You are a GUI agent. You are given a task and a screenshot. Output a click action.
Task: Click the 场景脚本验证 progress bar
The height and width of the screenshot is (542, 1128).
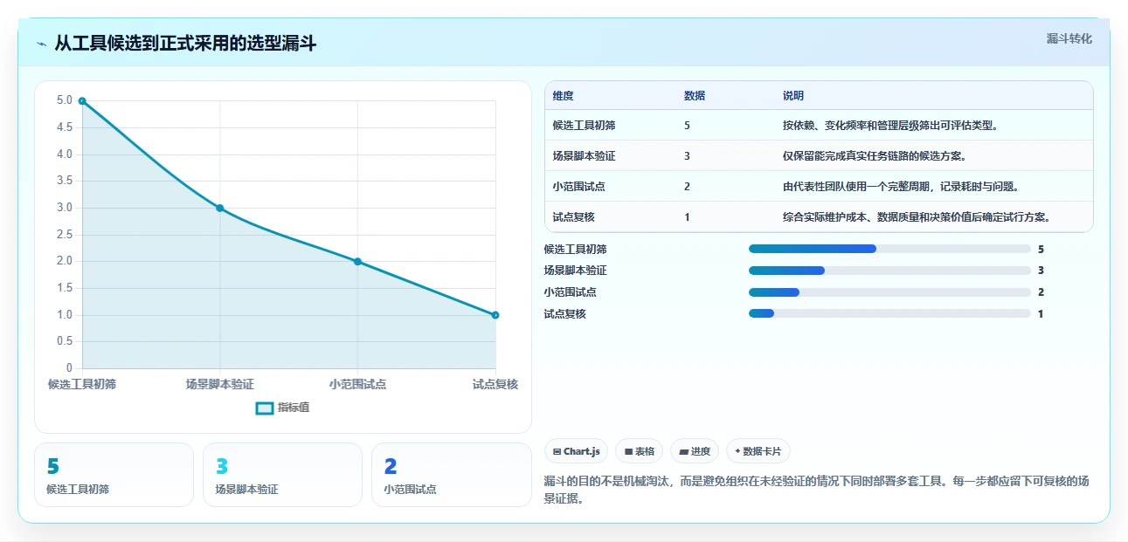tap(889, 271)
